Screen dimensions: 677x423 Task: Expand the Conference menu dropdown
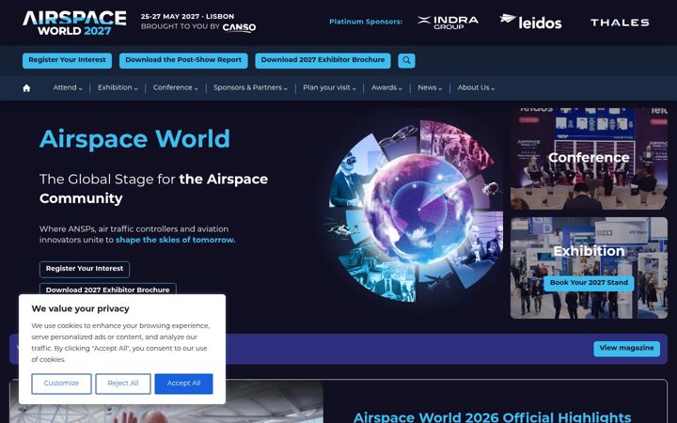coord(175,87)
